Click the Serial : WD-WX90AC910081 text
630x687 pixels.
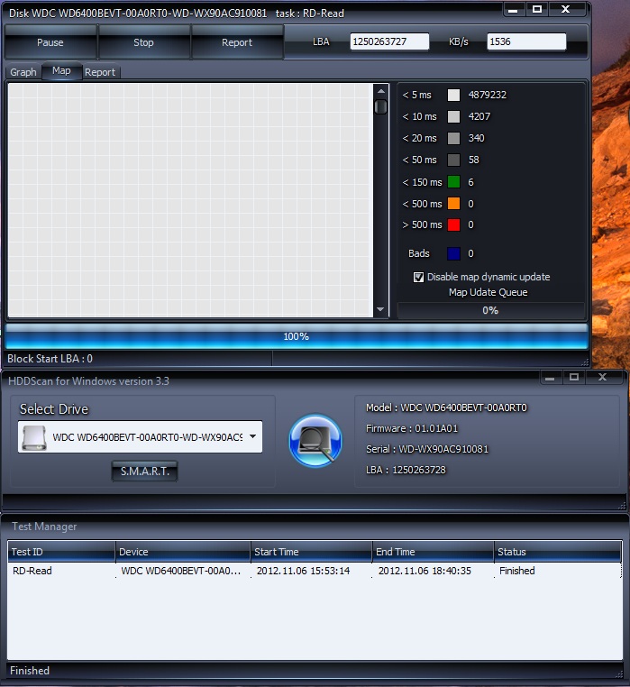(x=427, y=449)
